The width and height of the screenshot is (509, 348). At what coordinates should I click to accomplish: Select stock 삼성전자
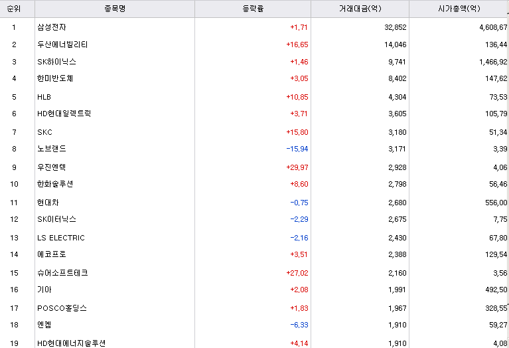[52, 27]
